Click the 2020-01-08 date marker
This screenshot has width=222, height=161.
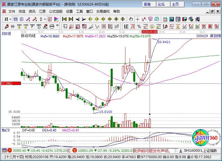150,32
